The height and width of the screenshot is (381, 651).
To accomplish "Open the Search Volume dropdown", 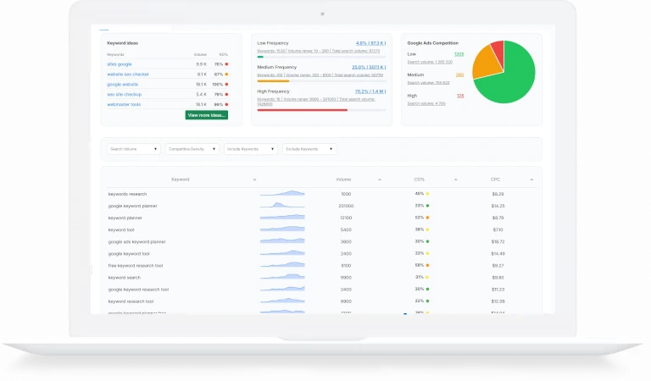I will (134, 149).
